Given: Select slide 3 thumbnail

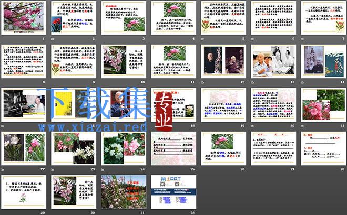Looking at the screenshot, I should coord(124,18).
